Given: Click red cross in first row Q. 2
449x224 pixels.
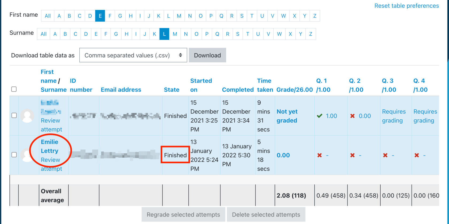Looking at the screenshot, I should tap(353, 116).
